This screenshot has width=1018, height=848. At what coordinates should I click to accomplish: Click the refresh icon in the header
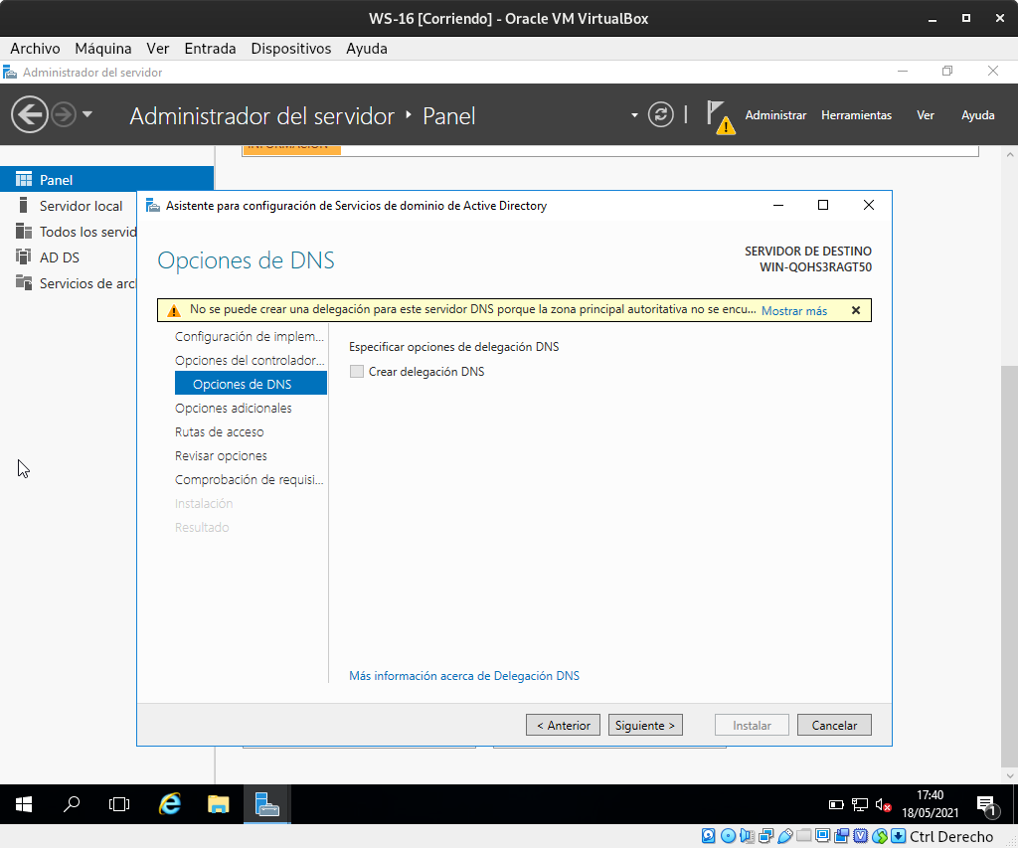click(x=661, y=115)
